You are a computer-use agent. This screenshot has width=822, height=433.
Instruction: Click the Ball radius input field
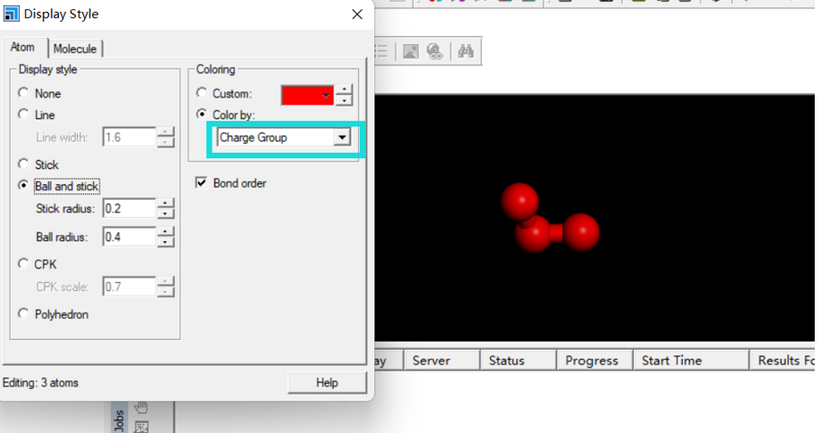pyautogui.click(x=129, y=237)
